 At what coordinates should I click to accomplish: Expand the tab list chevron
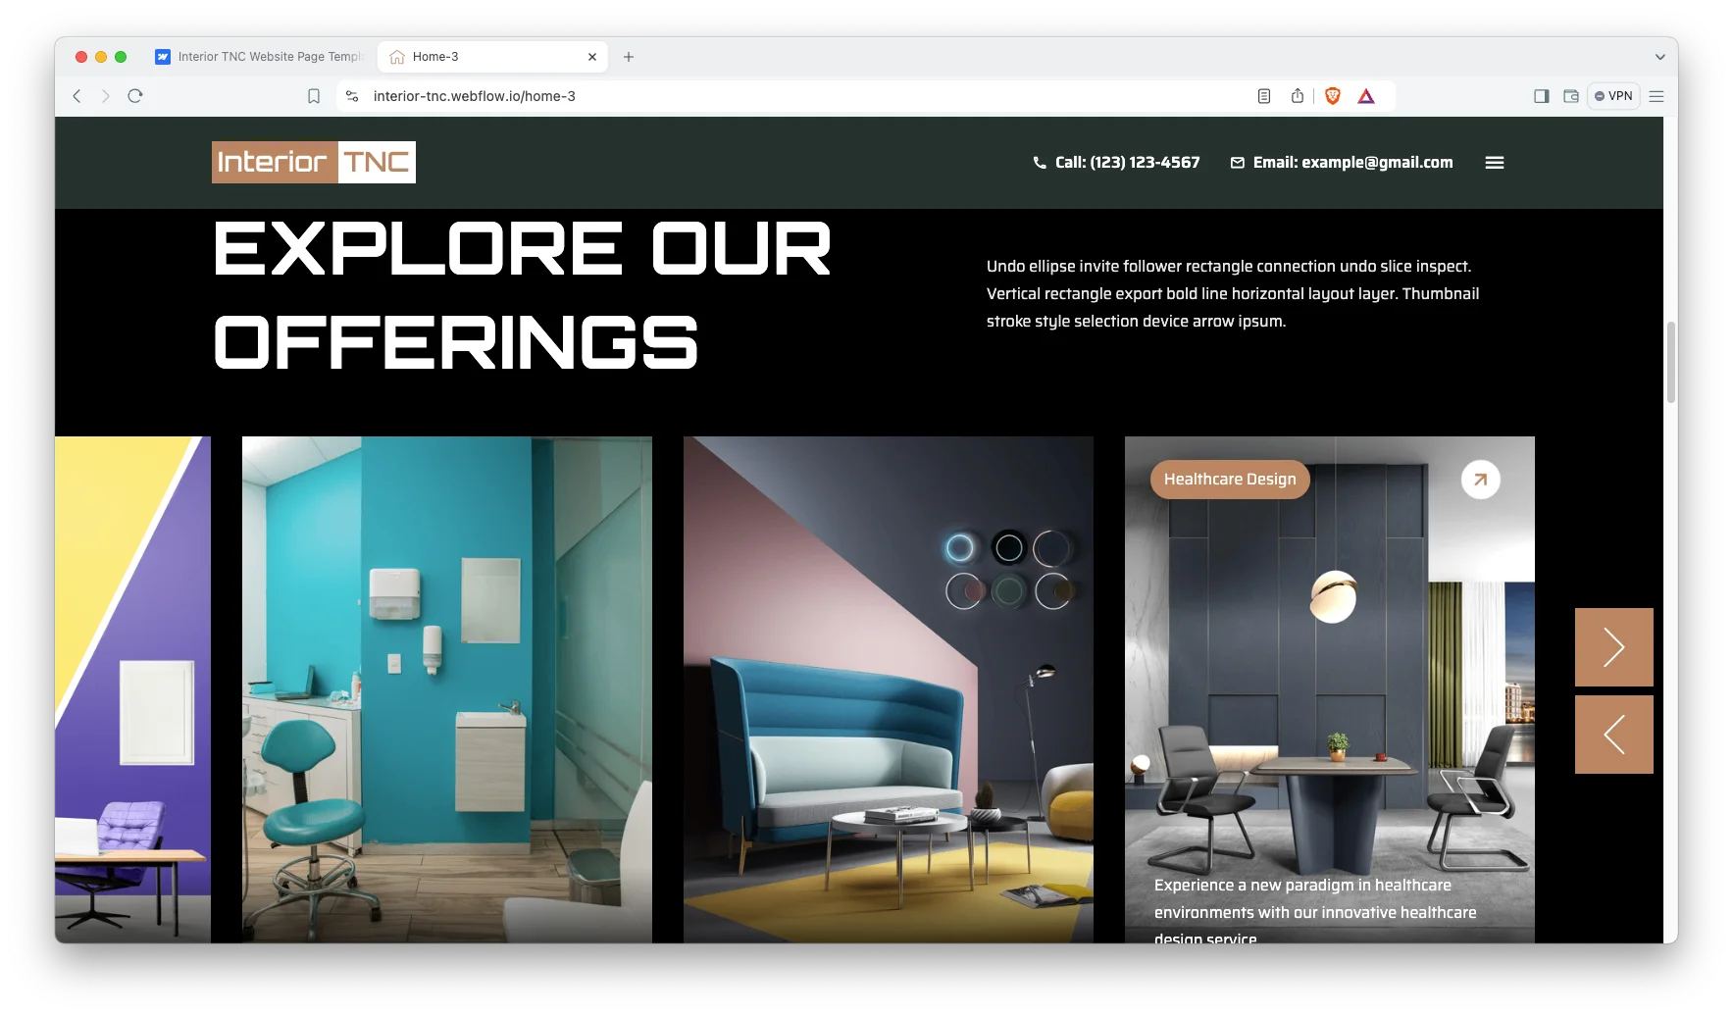[x=1659, y=57]
